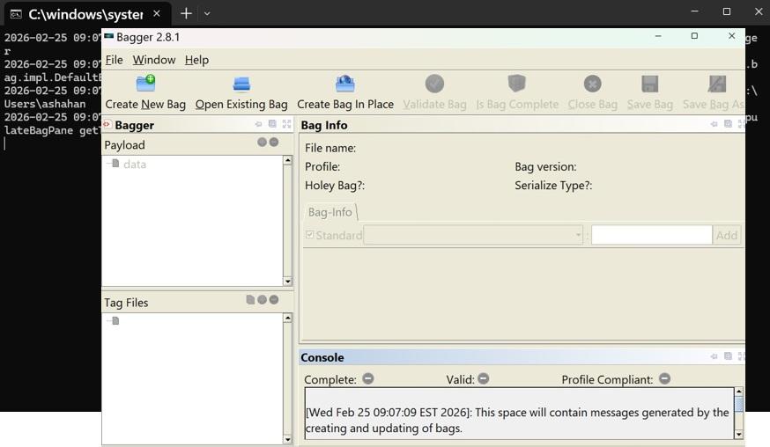Open the Window menu
The image size is (770, 447).
(153, 60)
